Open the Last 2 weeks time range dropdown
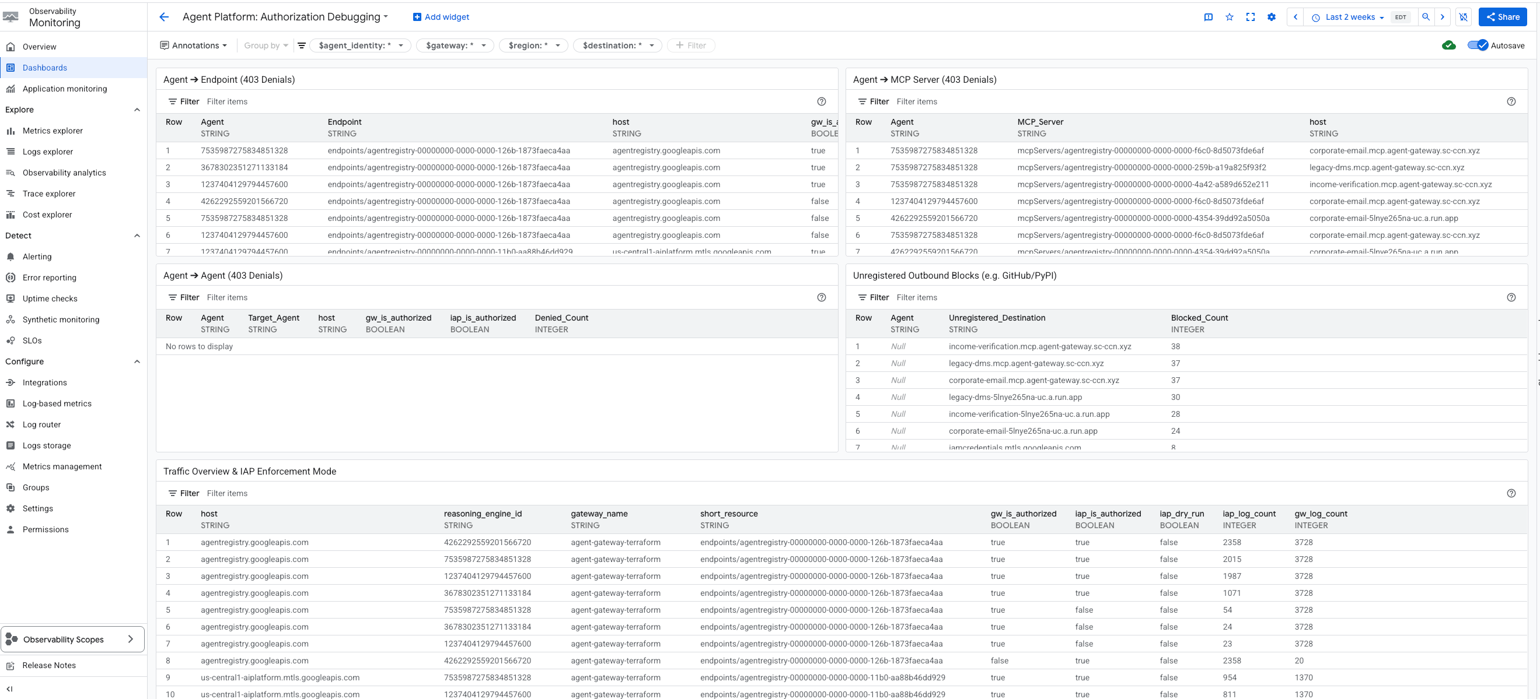 tap(1348, 17)
